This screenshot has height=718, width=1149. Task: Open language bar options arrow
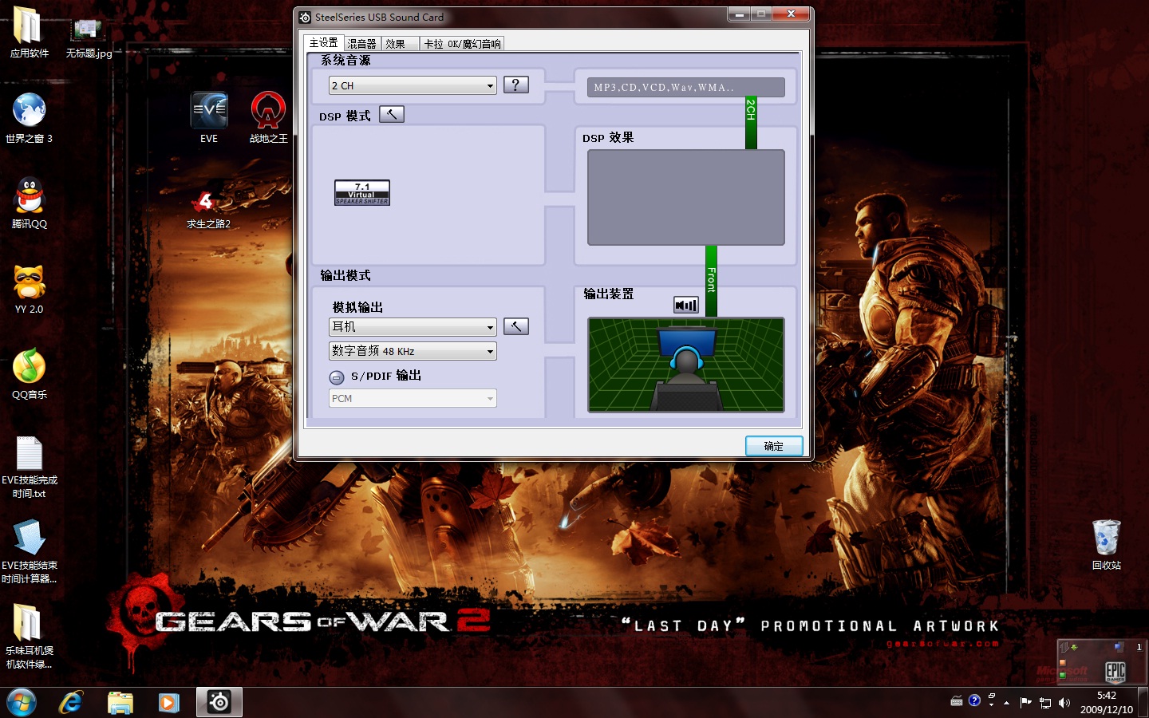[992, 705]
